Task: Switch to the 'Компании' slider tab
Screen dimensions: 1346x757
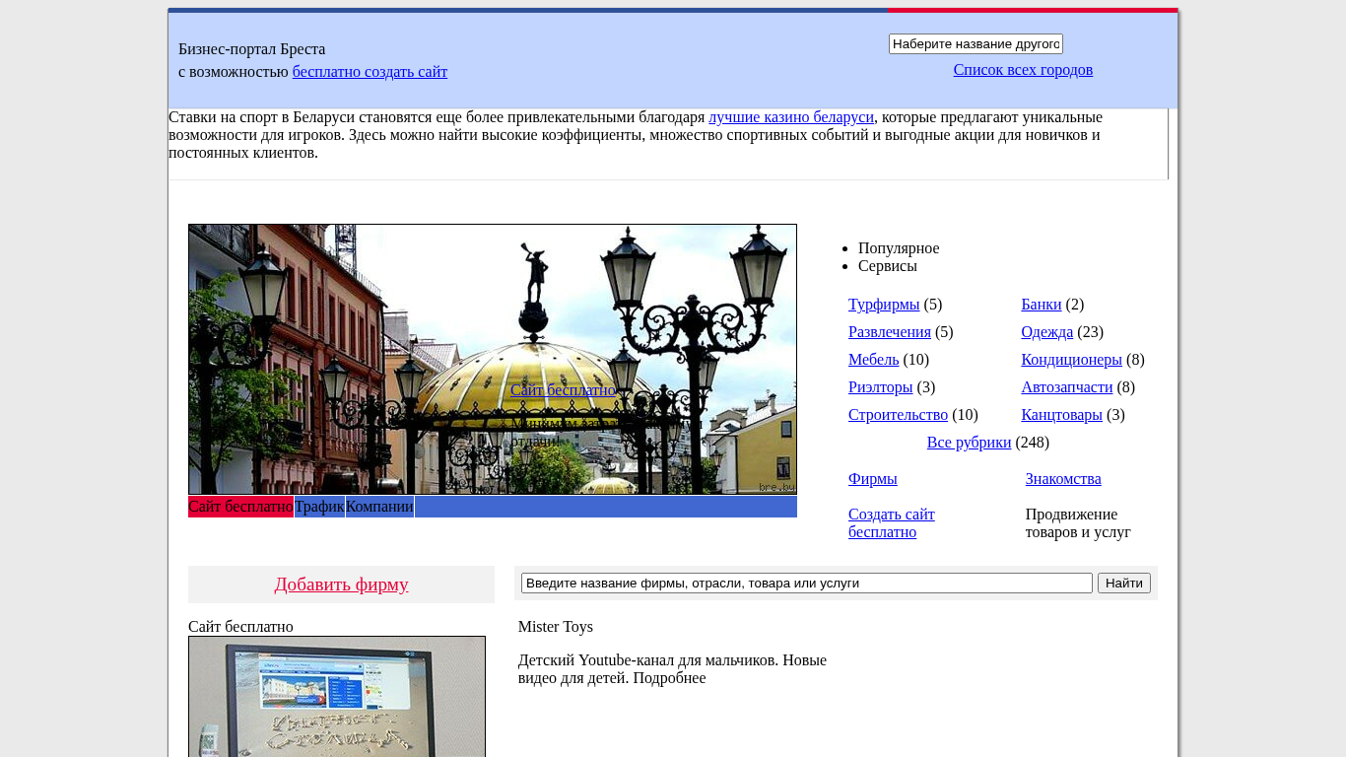Action: tap(379, 507)
